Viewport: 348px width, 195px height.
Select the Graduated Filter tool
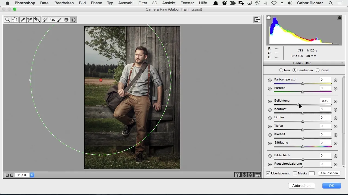[66, 20]
